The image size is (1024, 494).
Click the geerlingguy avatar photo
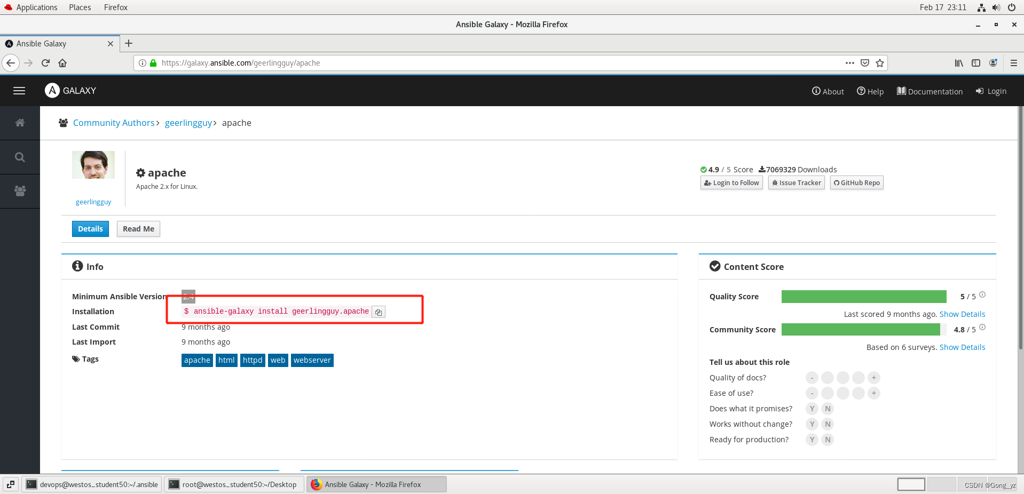click(x=93, y=165)
